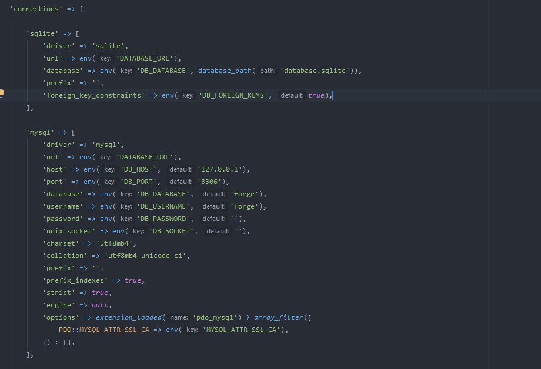The height and width of the screenshot is (369, 541).
Task: Click the 'database.sqlite' string
Action: 315,71
